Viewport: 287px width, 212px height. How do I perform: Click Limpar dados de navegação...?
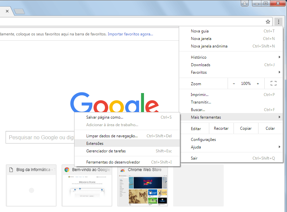point(127,136)
